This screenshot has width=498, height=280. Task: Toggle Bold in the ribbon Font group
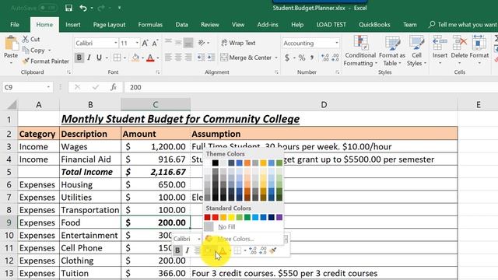[x=79, y=58]
